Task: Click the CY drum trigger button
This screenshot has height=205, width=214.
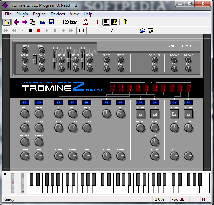Action: 174,103
